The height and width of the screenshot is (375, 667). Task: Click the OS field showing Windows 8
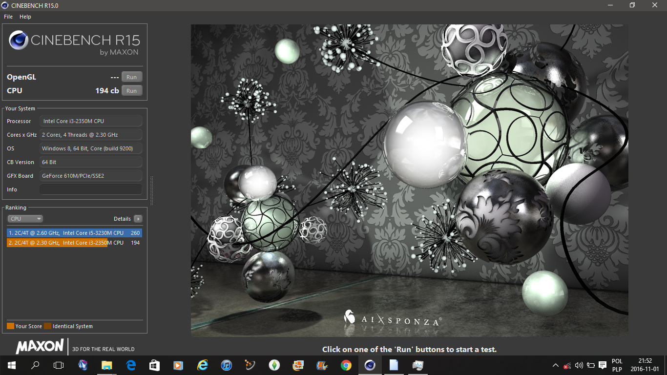click(91, 148)
